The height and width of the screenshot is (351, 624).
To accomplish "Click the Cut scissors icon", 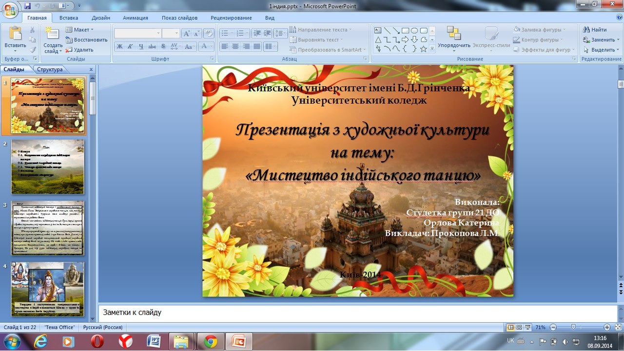I will [32, 30].
